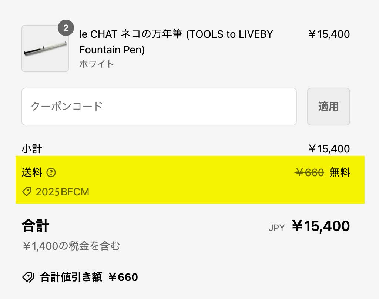Viewport: 379px width, 299px height.
Task: Click the item price ¥15,400 beside the product
Action: 329,34
